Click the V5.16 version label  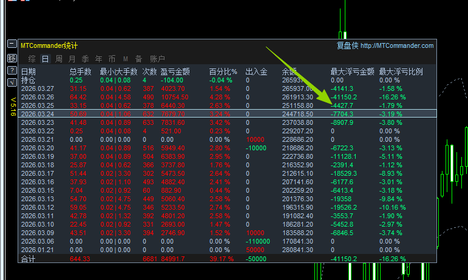(x=13, y=106)
